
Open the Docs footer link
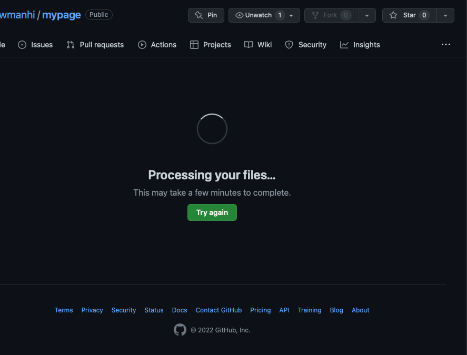pyautogui.click(x=180, y=310)
